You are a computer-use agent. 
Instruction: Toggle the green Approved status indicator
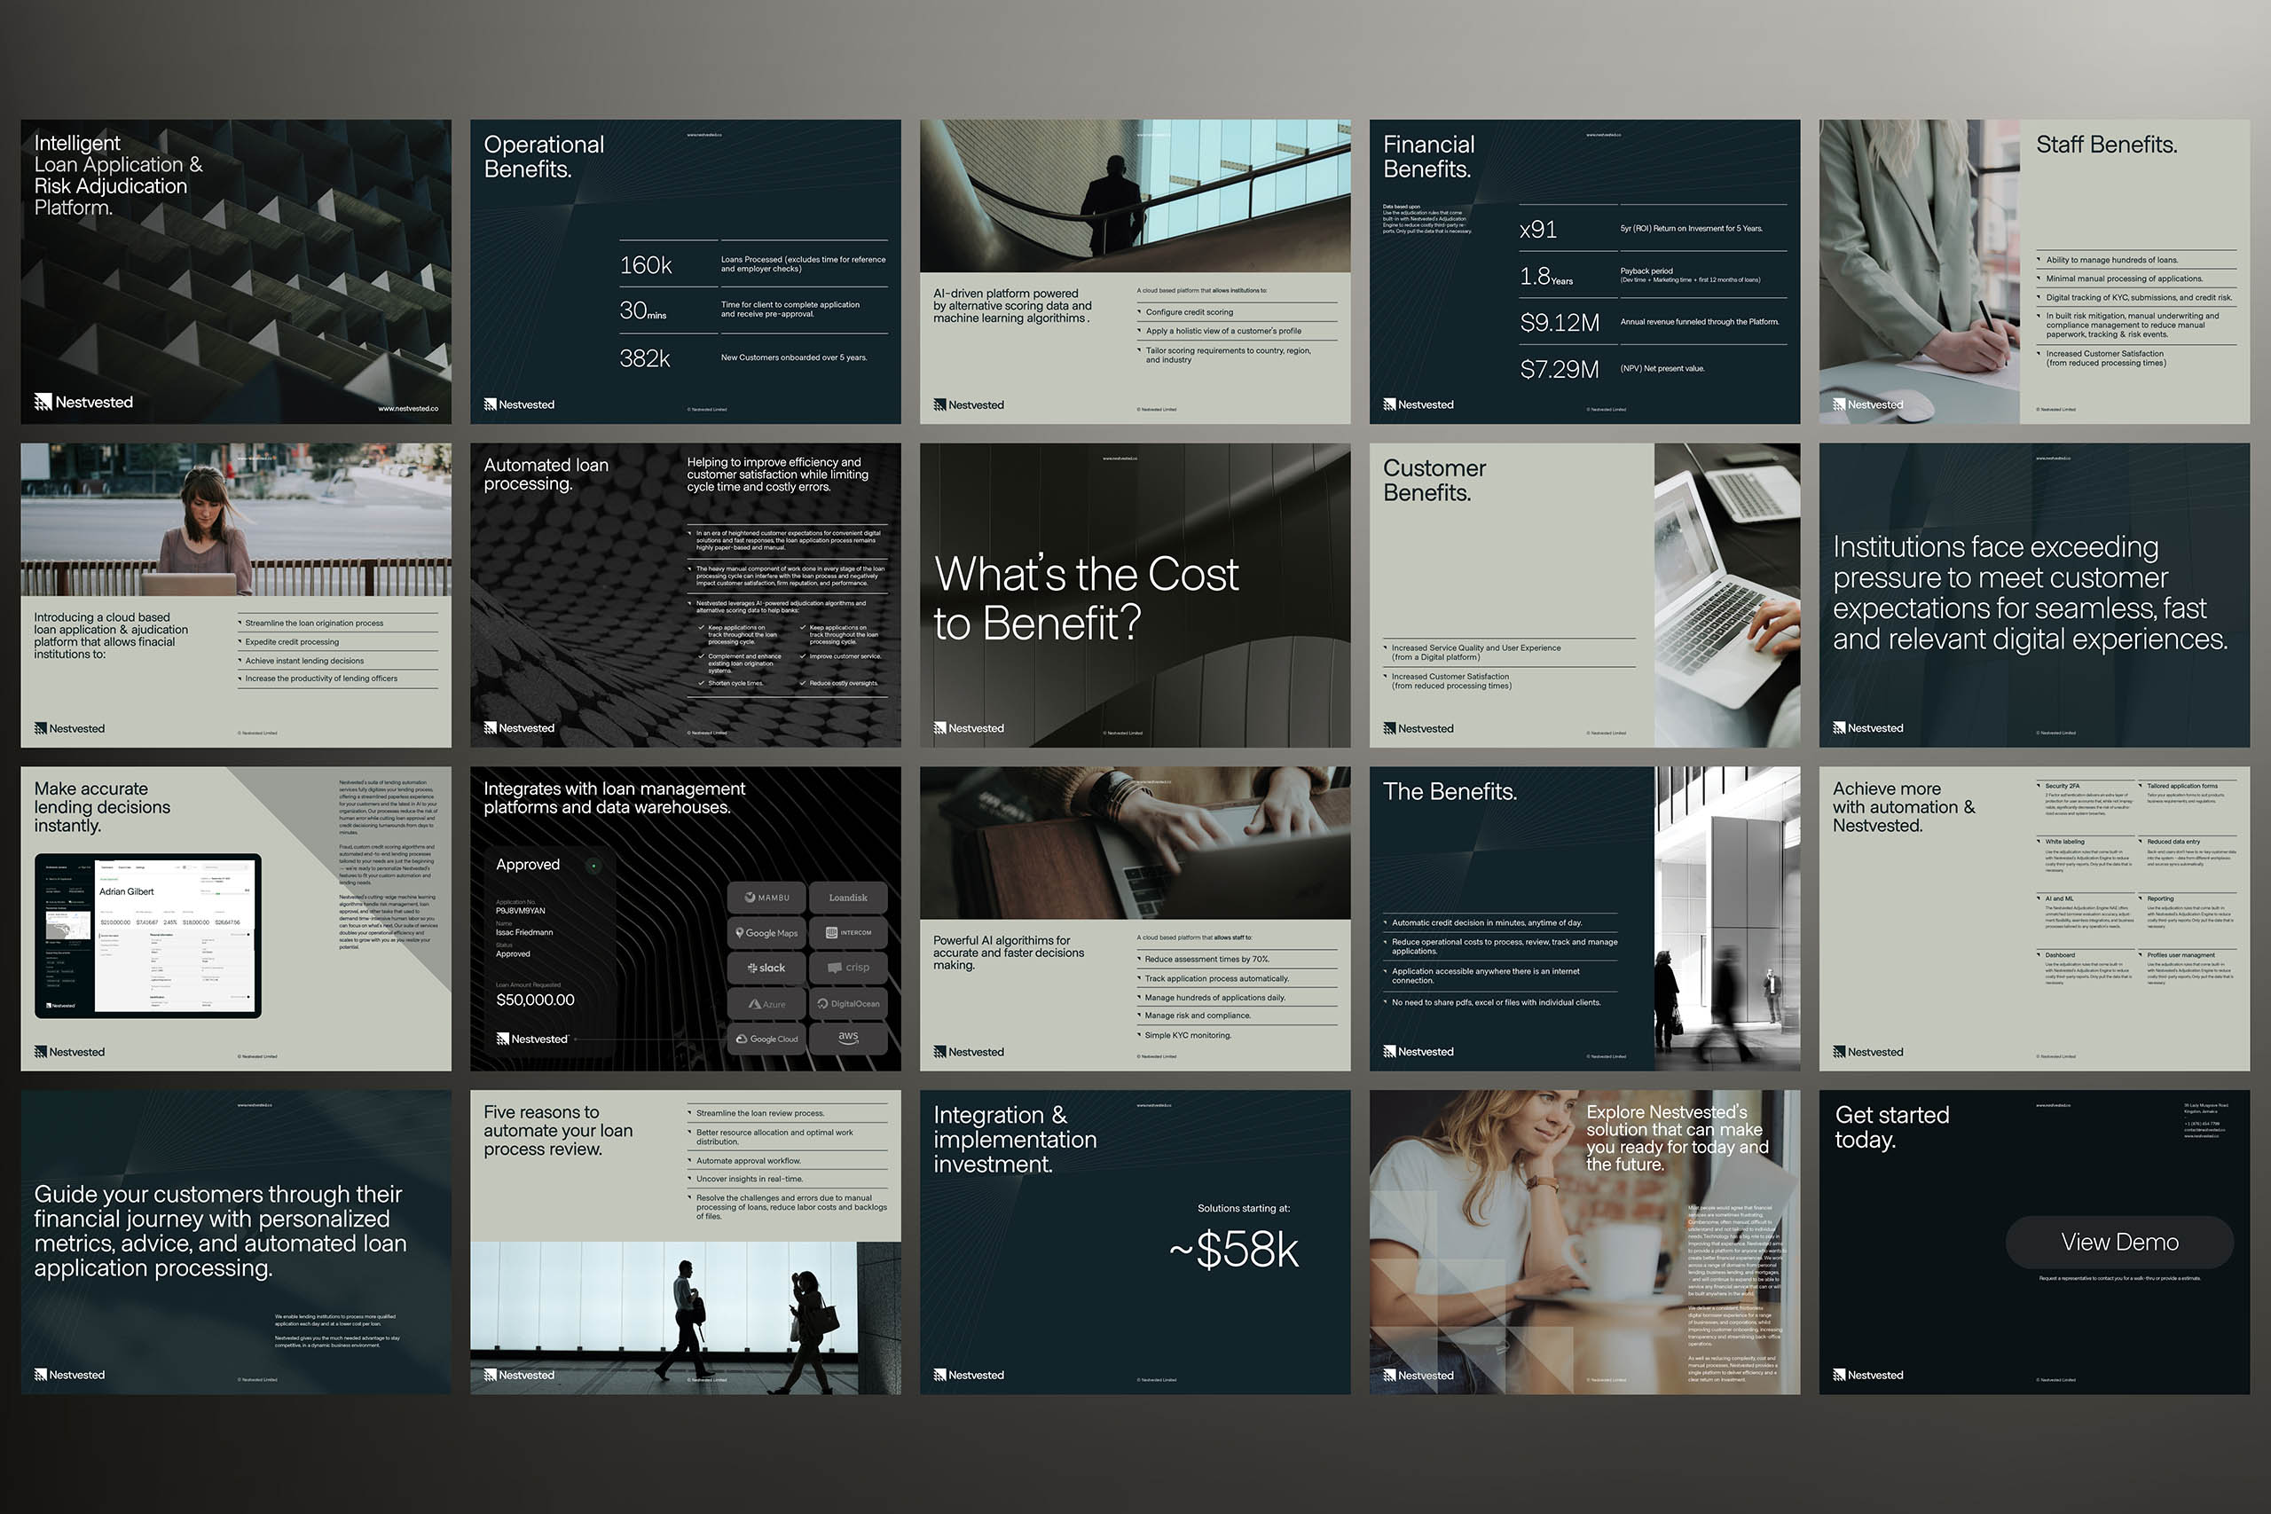click(593, 867)
